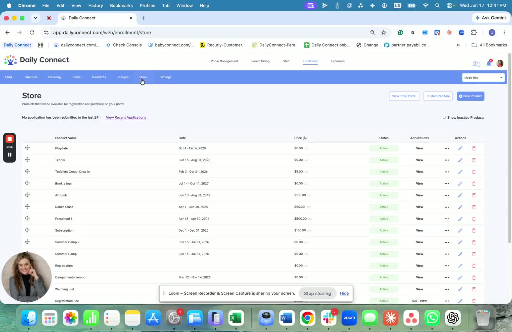Delete the Tennis product with trash icon
Viewport: 512px width, 332px height.
tap(474, 160)
